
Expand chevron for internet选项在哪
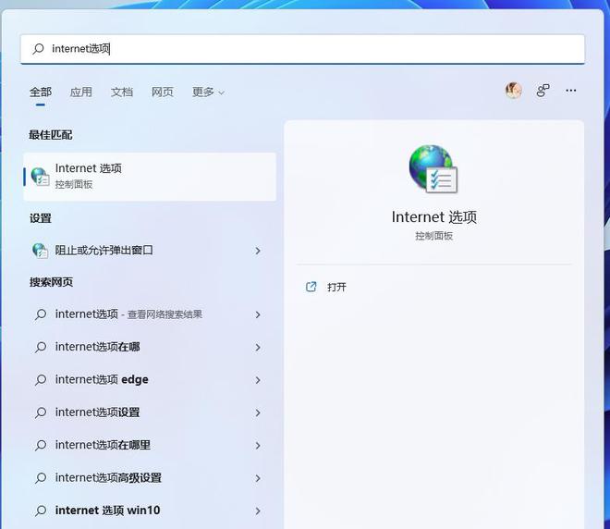[x=258, y=347]
